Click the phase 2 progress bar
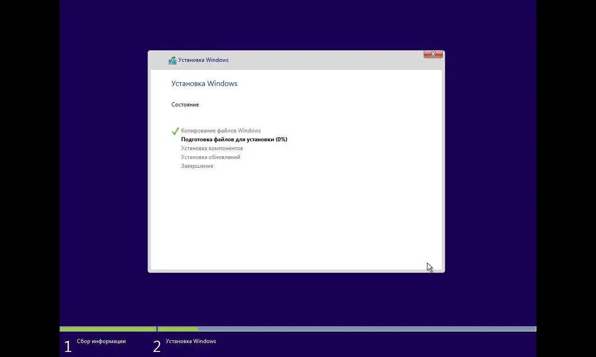 347,329
